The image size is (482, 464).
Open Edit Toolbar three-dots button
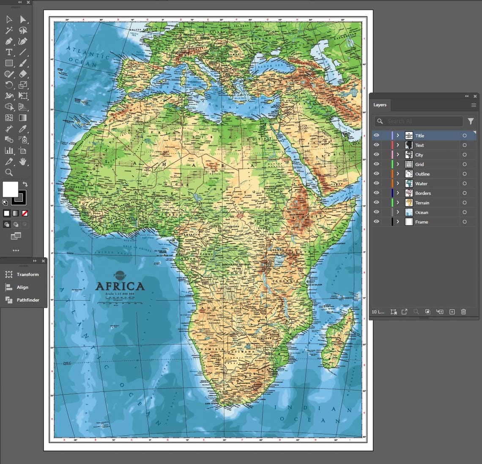click(x=16, y=250)
